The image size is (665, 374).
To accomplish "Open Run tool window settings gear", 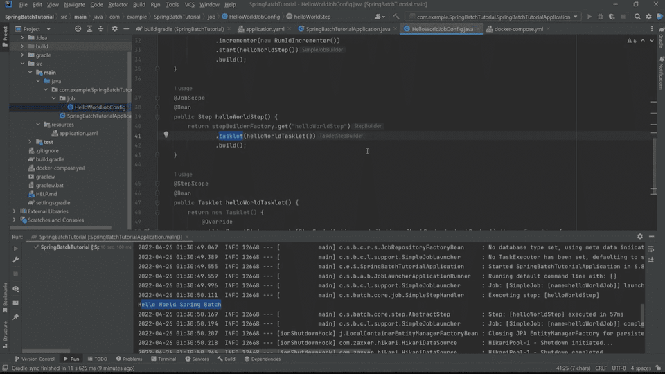I will 639,237.
